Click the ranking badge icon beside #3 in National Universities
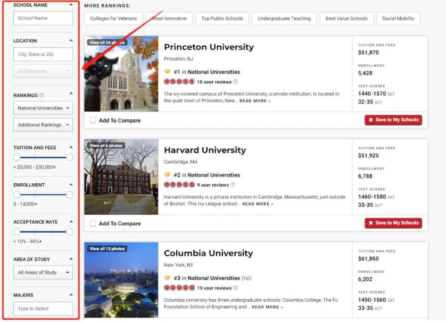446x323 pixels. (167, 278)
